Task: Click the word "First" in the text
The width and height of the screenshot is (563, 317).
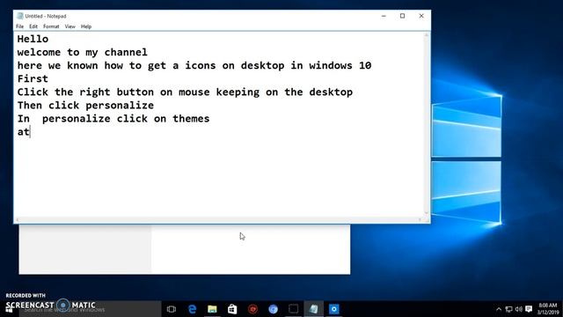Action: (x=33, y=78)
